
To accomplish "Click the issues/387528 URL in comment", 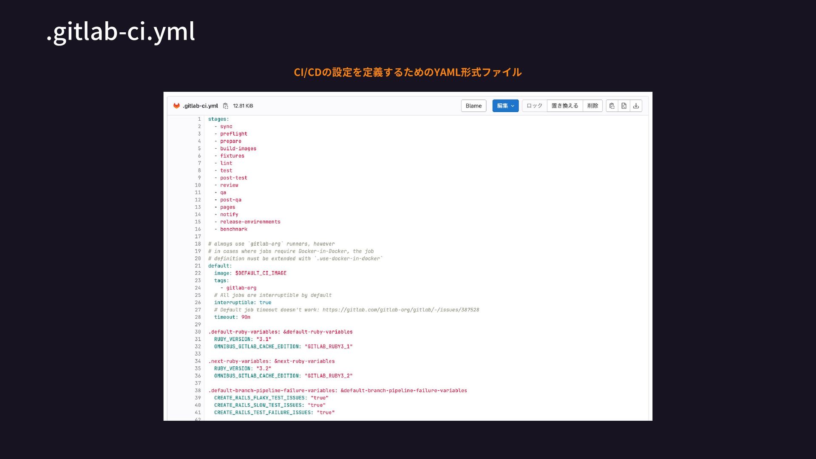I will click(x=400, y=310).
